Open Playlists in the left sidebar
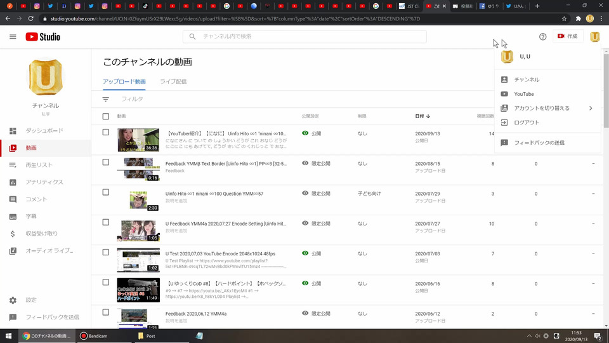This screenshot has height=343, width=609. click(39, 165)
